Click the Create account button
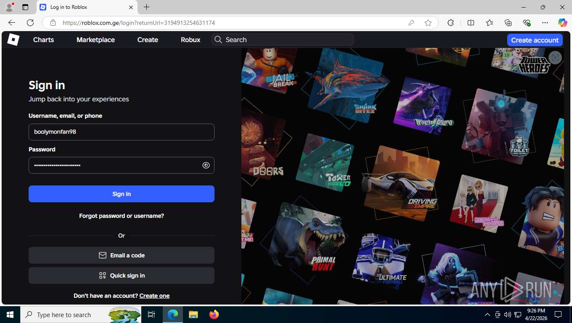Image resolution: width=572 pixels, height=323 pixels. tap(535, 40)
